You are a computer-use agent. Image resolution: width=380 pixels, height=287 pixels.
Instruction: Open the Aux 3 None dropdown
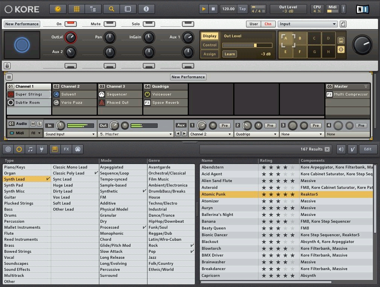point(301,134)
